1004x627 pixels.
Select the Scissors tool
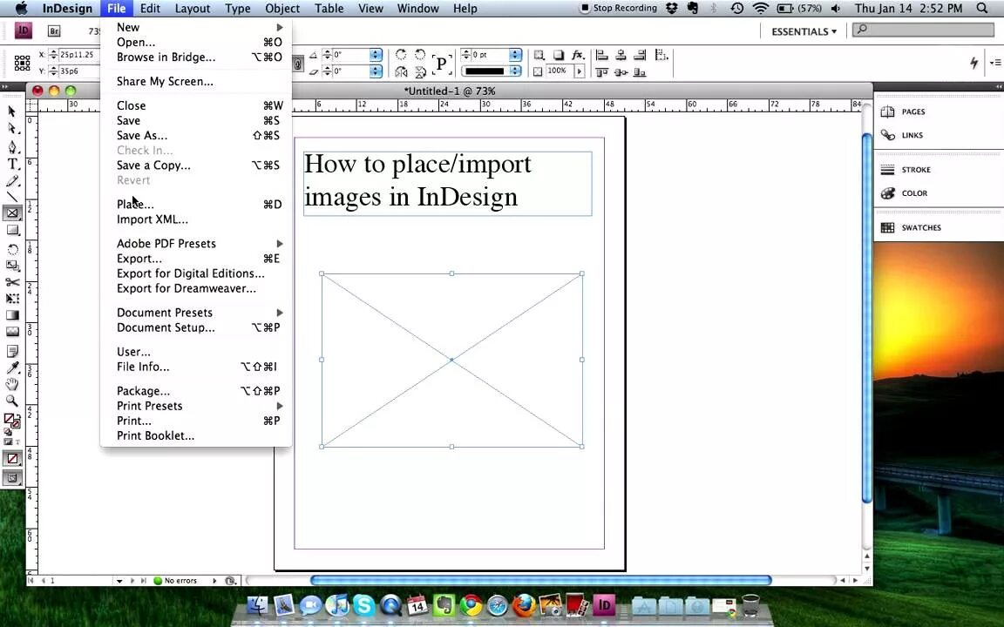coord(12,282)
